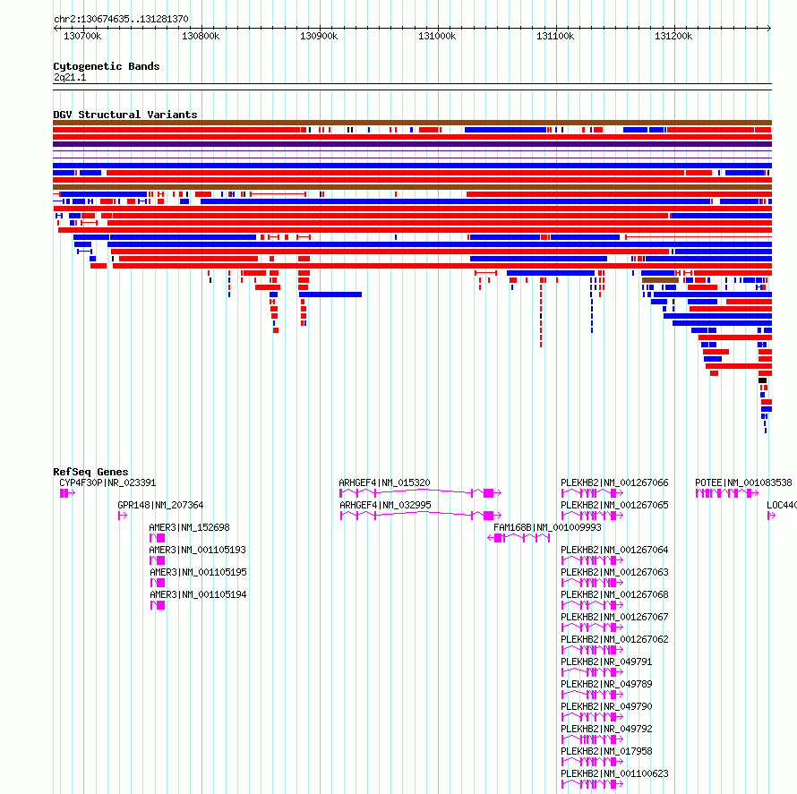Open the PLEKHB2|NM_001267064 transcript label
797x794 pixels.
pyautogui.click(x=614, y=550)
